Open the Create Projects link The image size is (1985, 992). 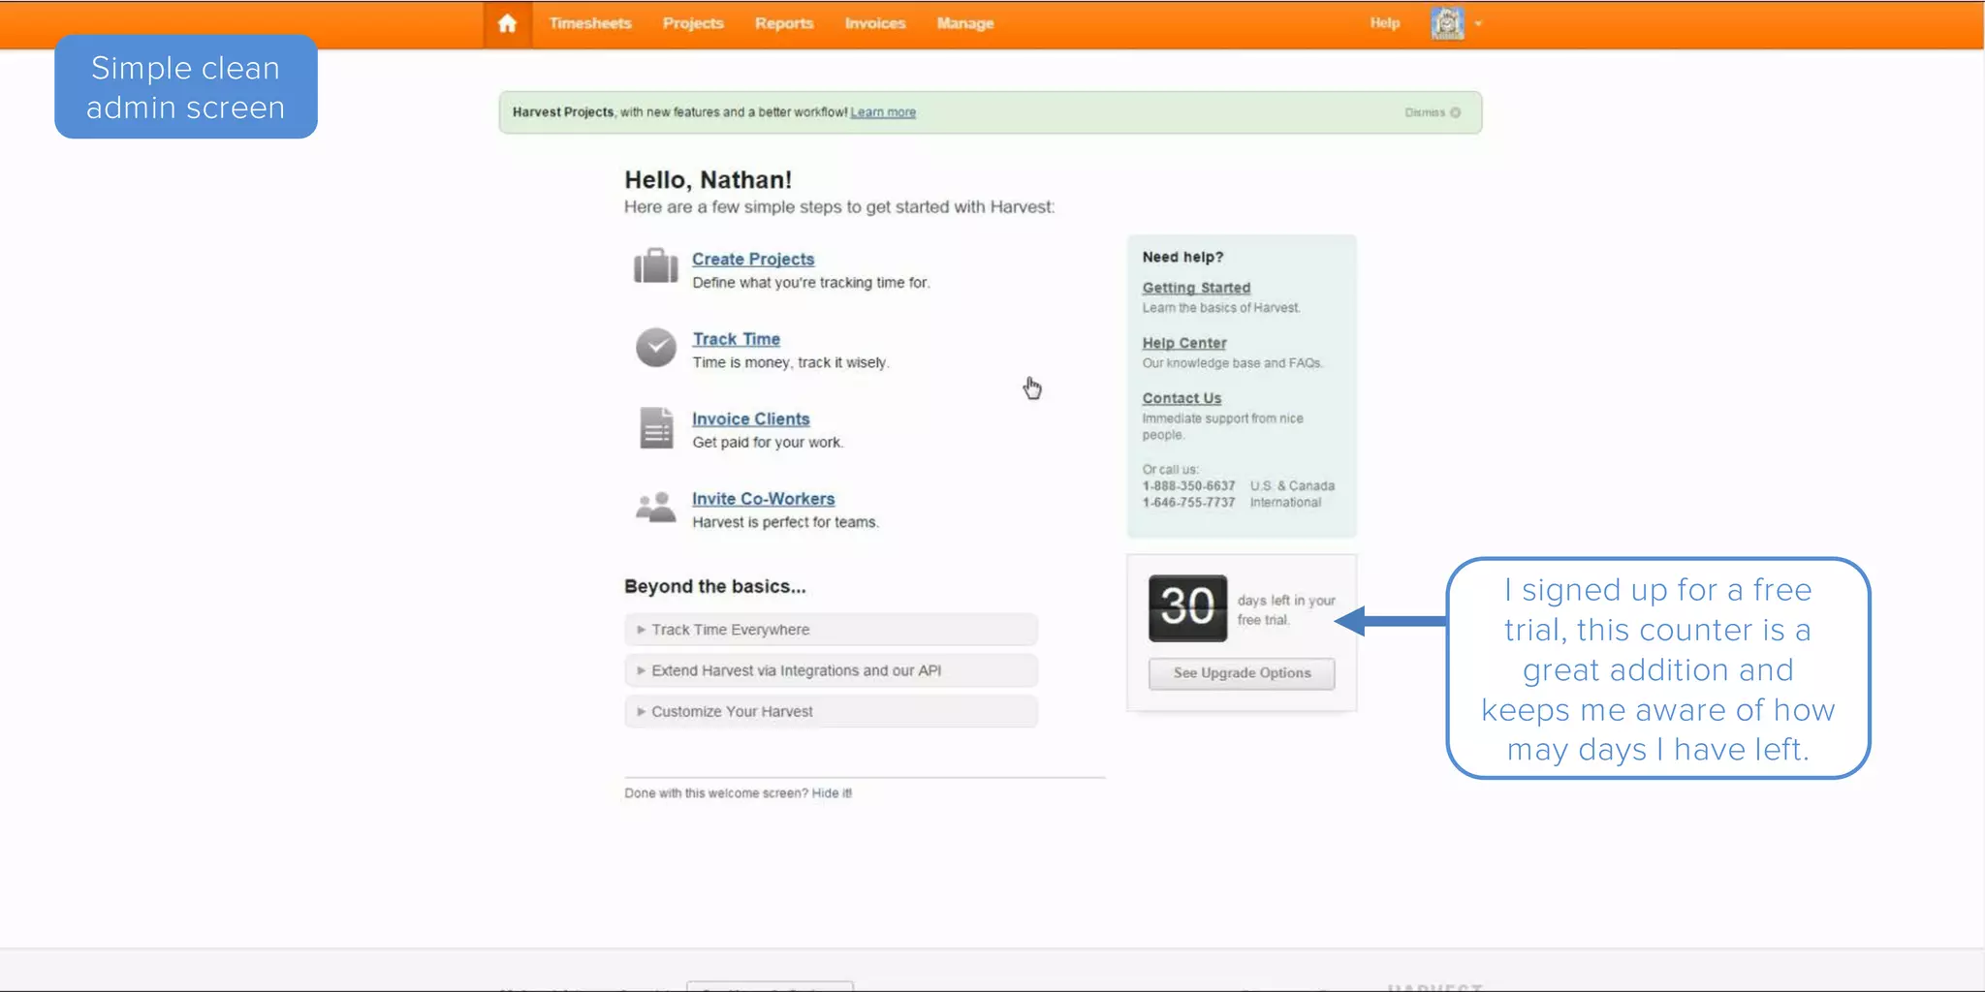(753, 259)
